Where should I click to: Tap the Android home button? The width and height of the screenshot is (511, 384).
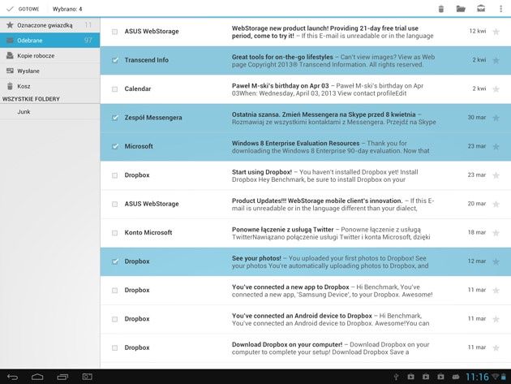click(37, 378)
